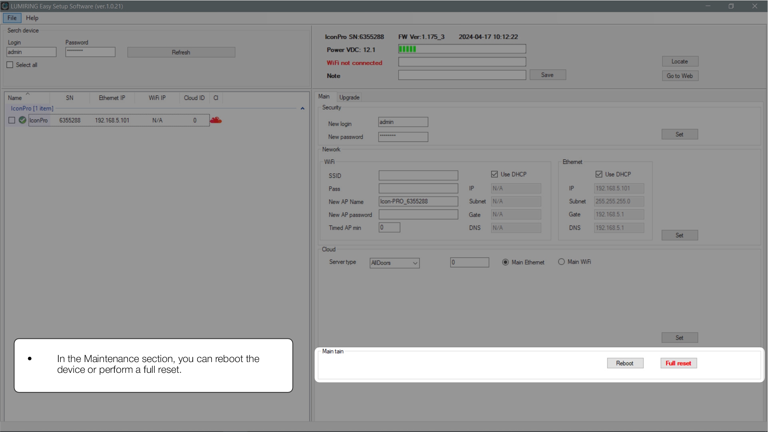This screenshot has height=432, width=768.
Task: Click the New AP Name field
Action: click(418, 201)
